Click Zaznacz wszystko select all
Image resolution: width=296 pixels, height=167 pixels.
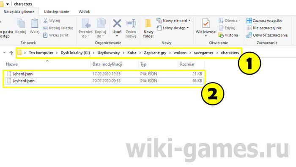264,20
